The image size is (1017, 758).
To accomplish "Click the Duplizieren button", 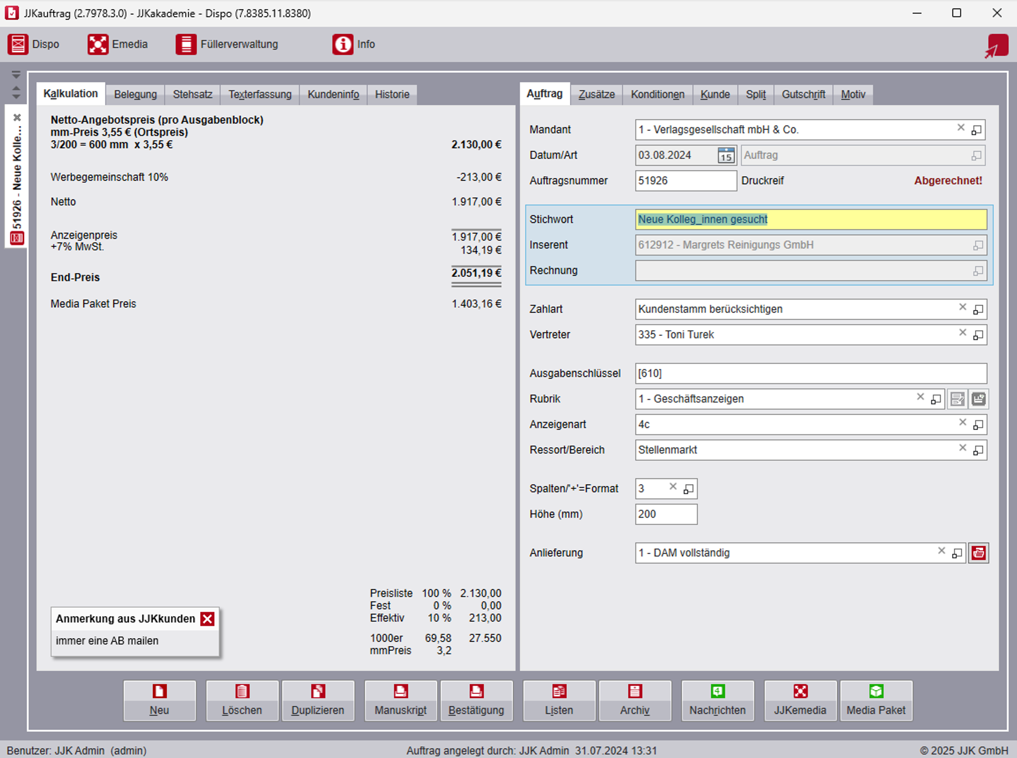I will click(317, 701).
